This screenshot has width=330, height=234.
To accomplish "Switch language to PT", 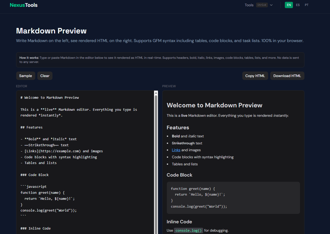I will pyautogui.click(x=307, y=5).
